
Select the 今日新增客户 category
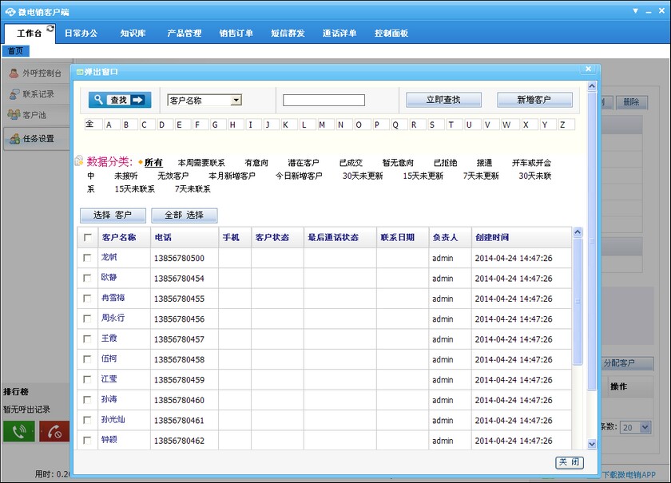tap(299, 176)
